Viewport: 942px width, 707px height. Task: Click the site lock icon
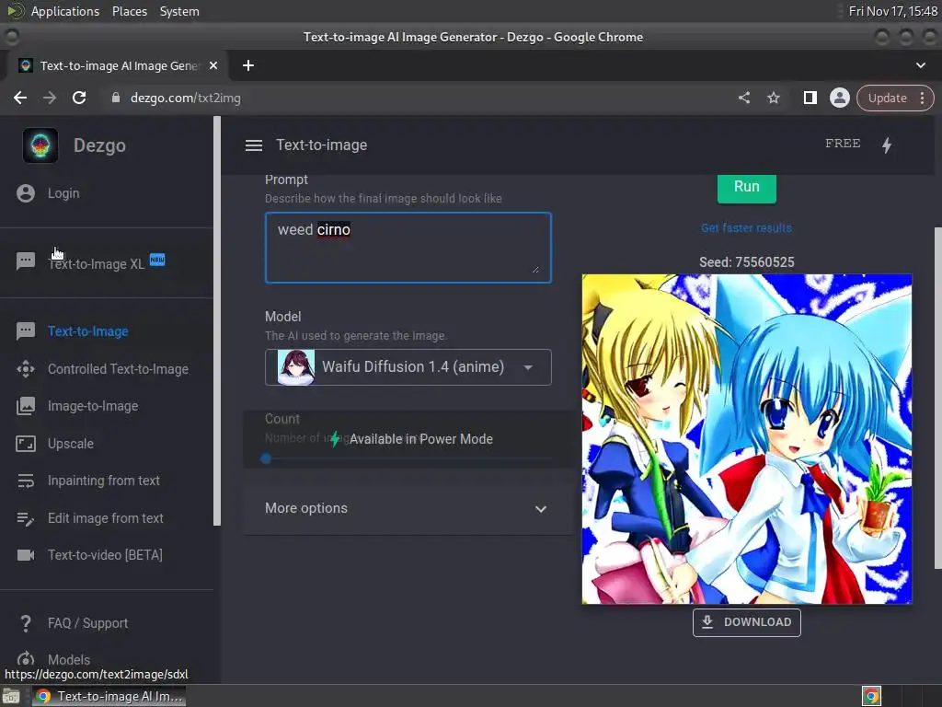pos(116,98)
